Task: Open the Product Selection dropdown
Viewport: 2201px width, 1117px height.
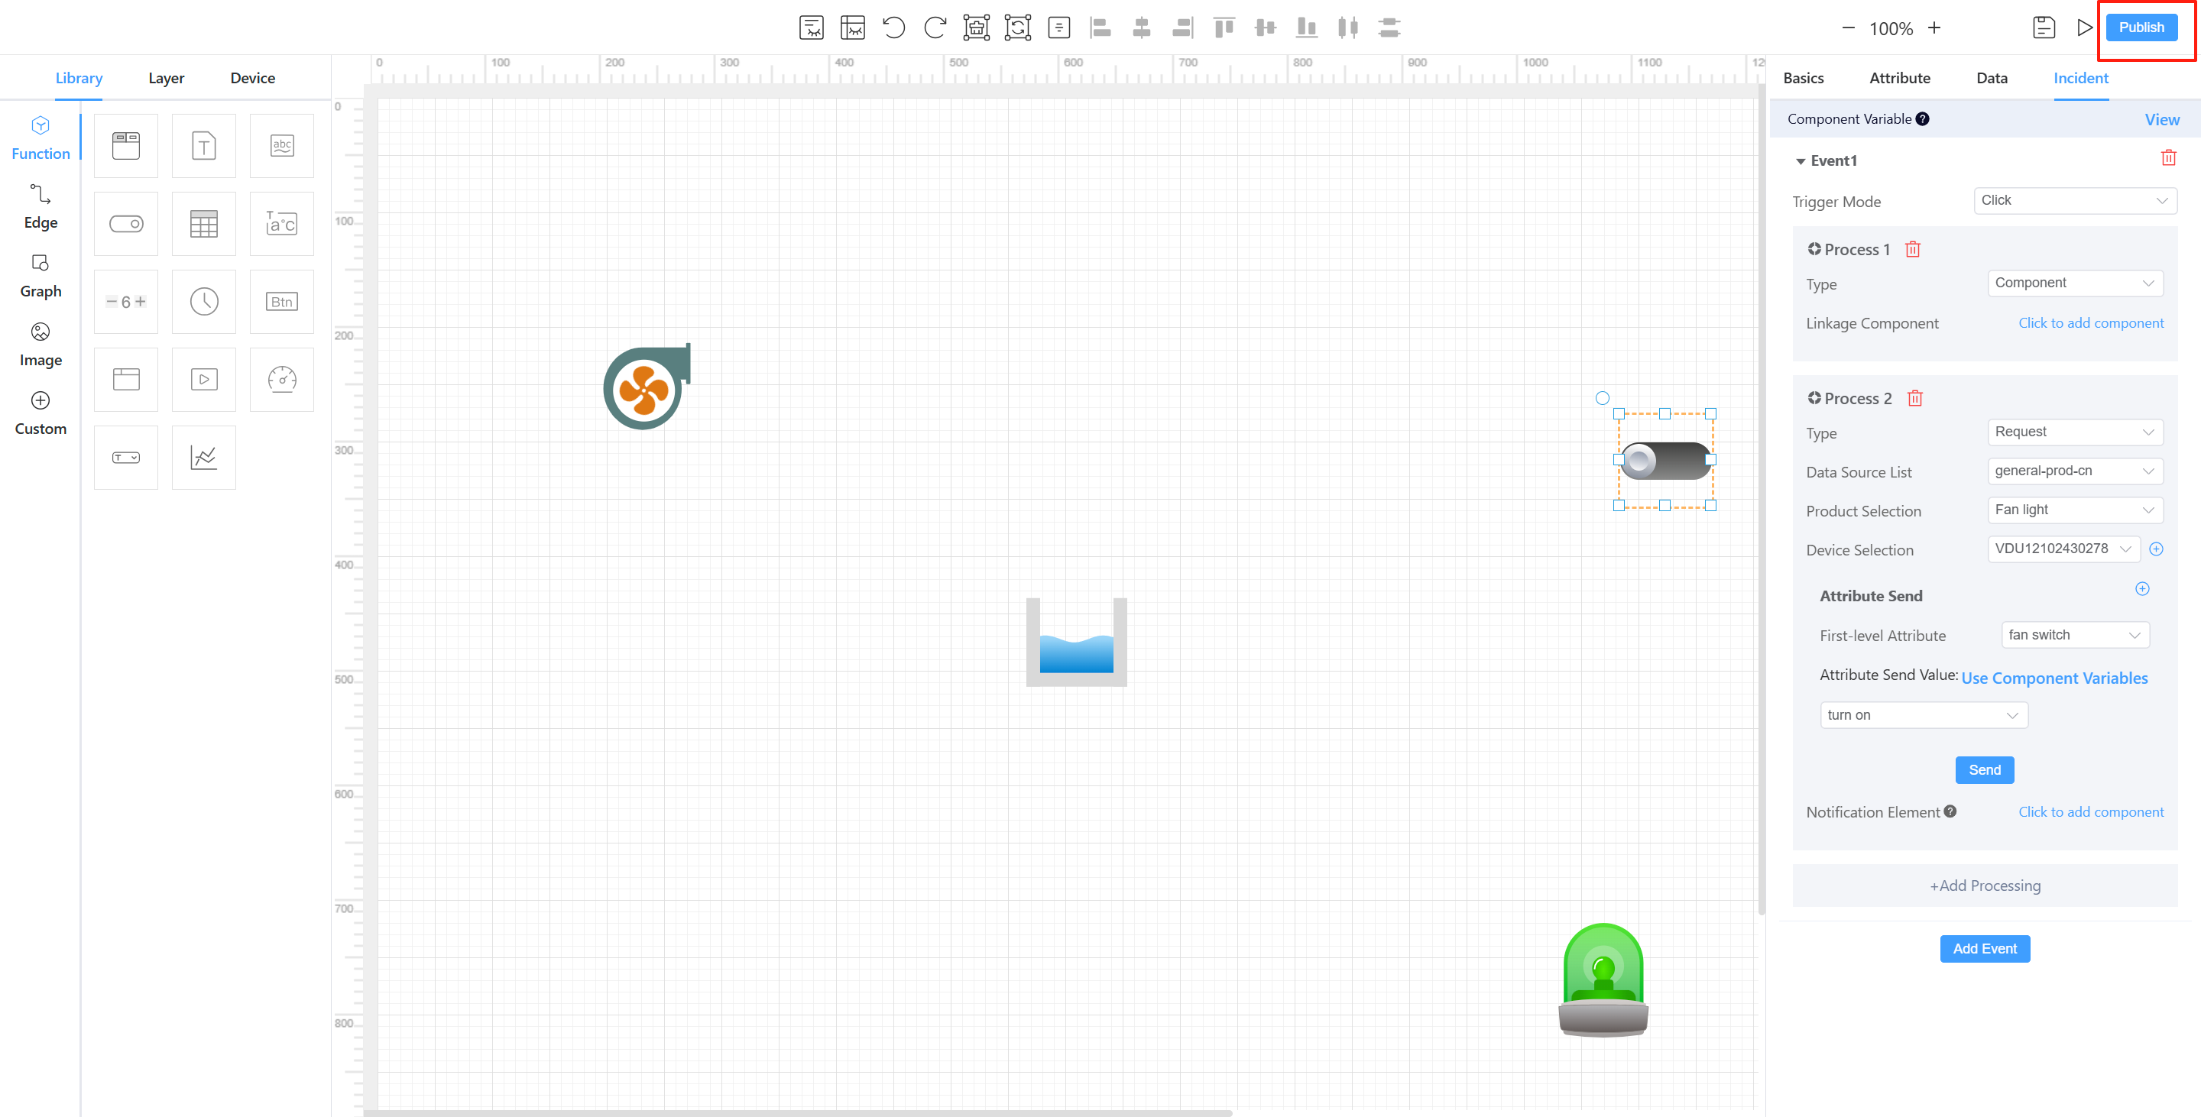Action: [x=2073, y=510]
